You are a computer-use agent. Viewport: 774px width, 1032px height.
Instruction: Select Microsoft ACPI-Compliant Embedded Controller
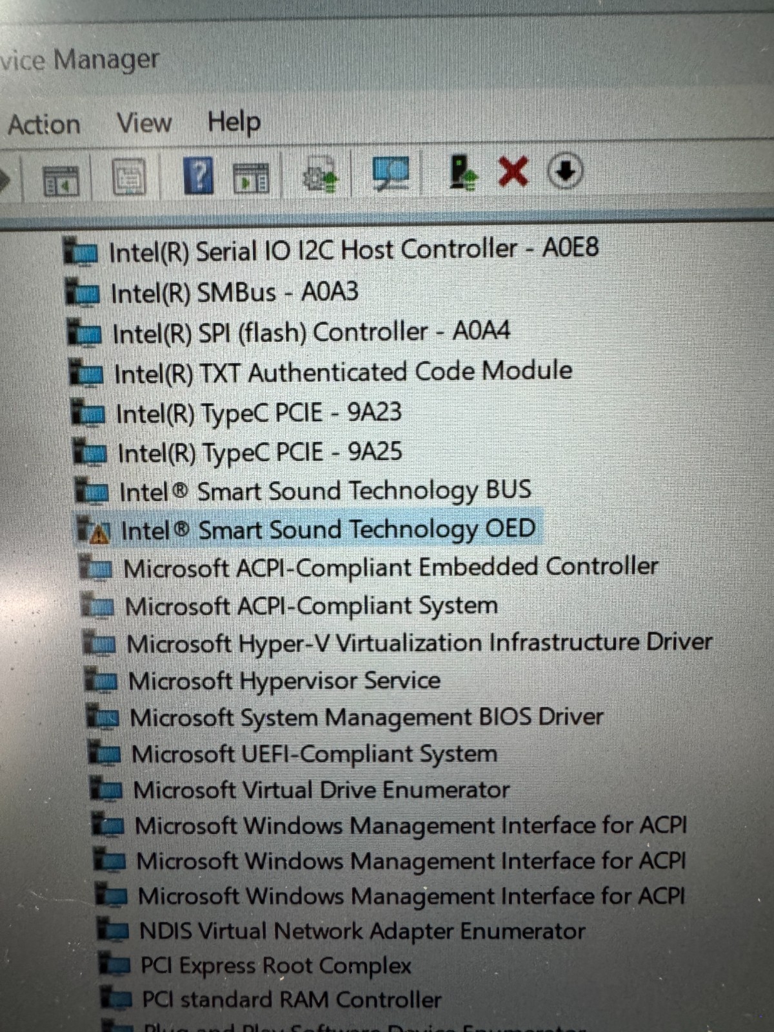coord(390,568)
